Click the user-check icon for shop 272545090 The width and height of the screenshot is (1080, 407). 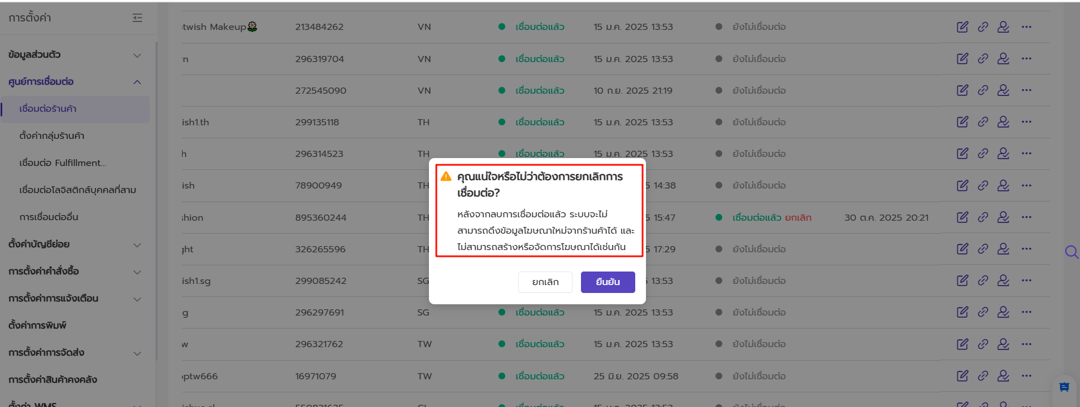(x=1003, y=90)
